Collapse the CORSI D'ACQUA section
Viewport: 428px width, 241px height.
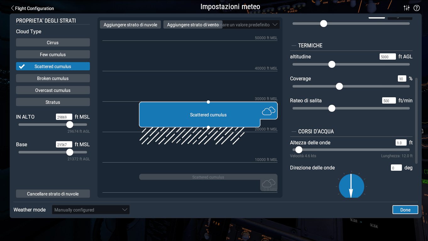[x=294, y=132]
